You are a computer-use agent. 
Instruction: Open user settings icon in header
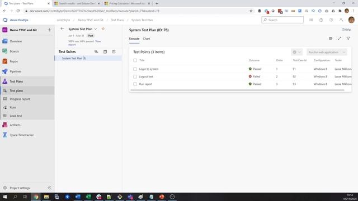[x=341, y=20]
